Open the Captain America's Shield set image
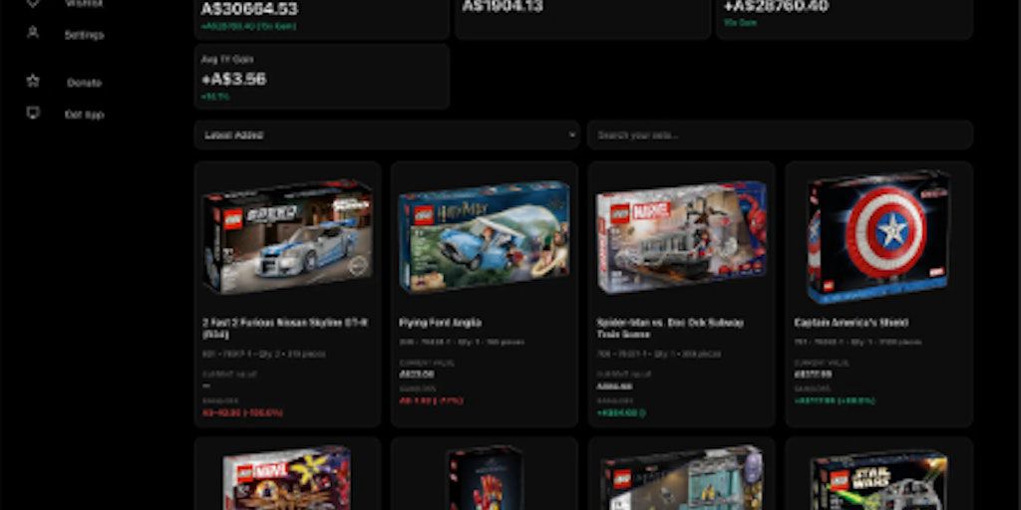The width and height of the screenshot is (1021, 510). click(878, 237)
